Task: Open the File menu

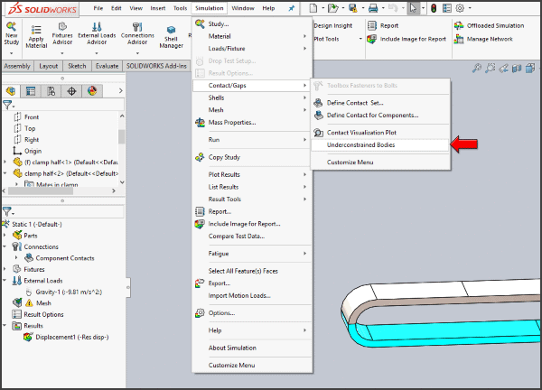Action: [x=98, y=8]
